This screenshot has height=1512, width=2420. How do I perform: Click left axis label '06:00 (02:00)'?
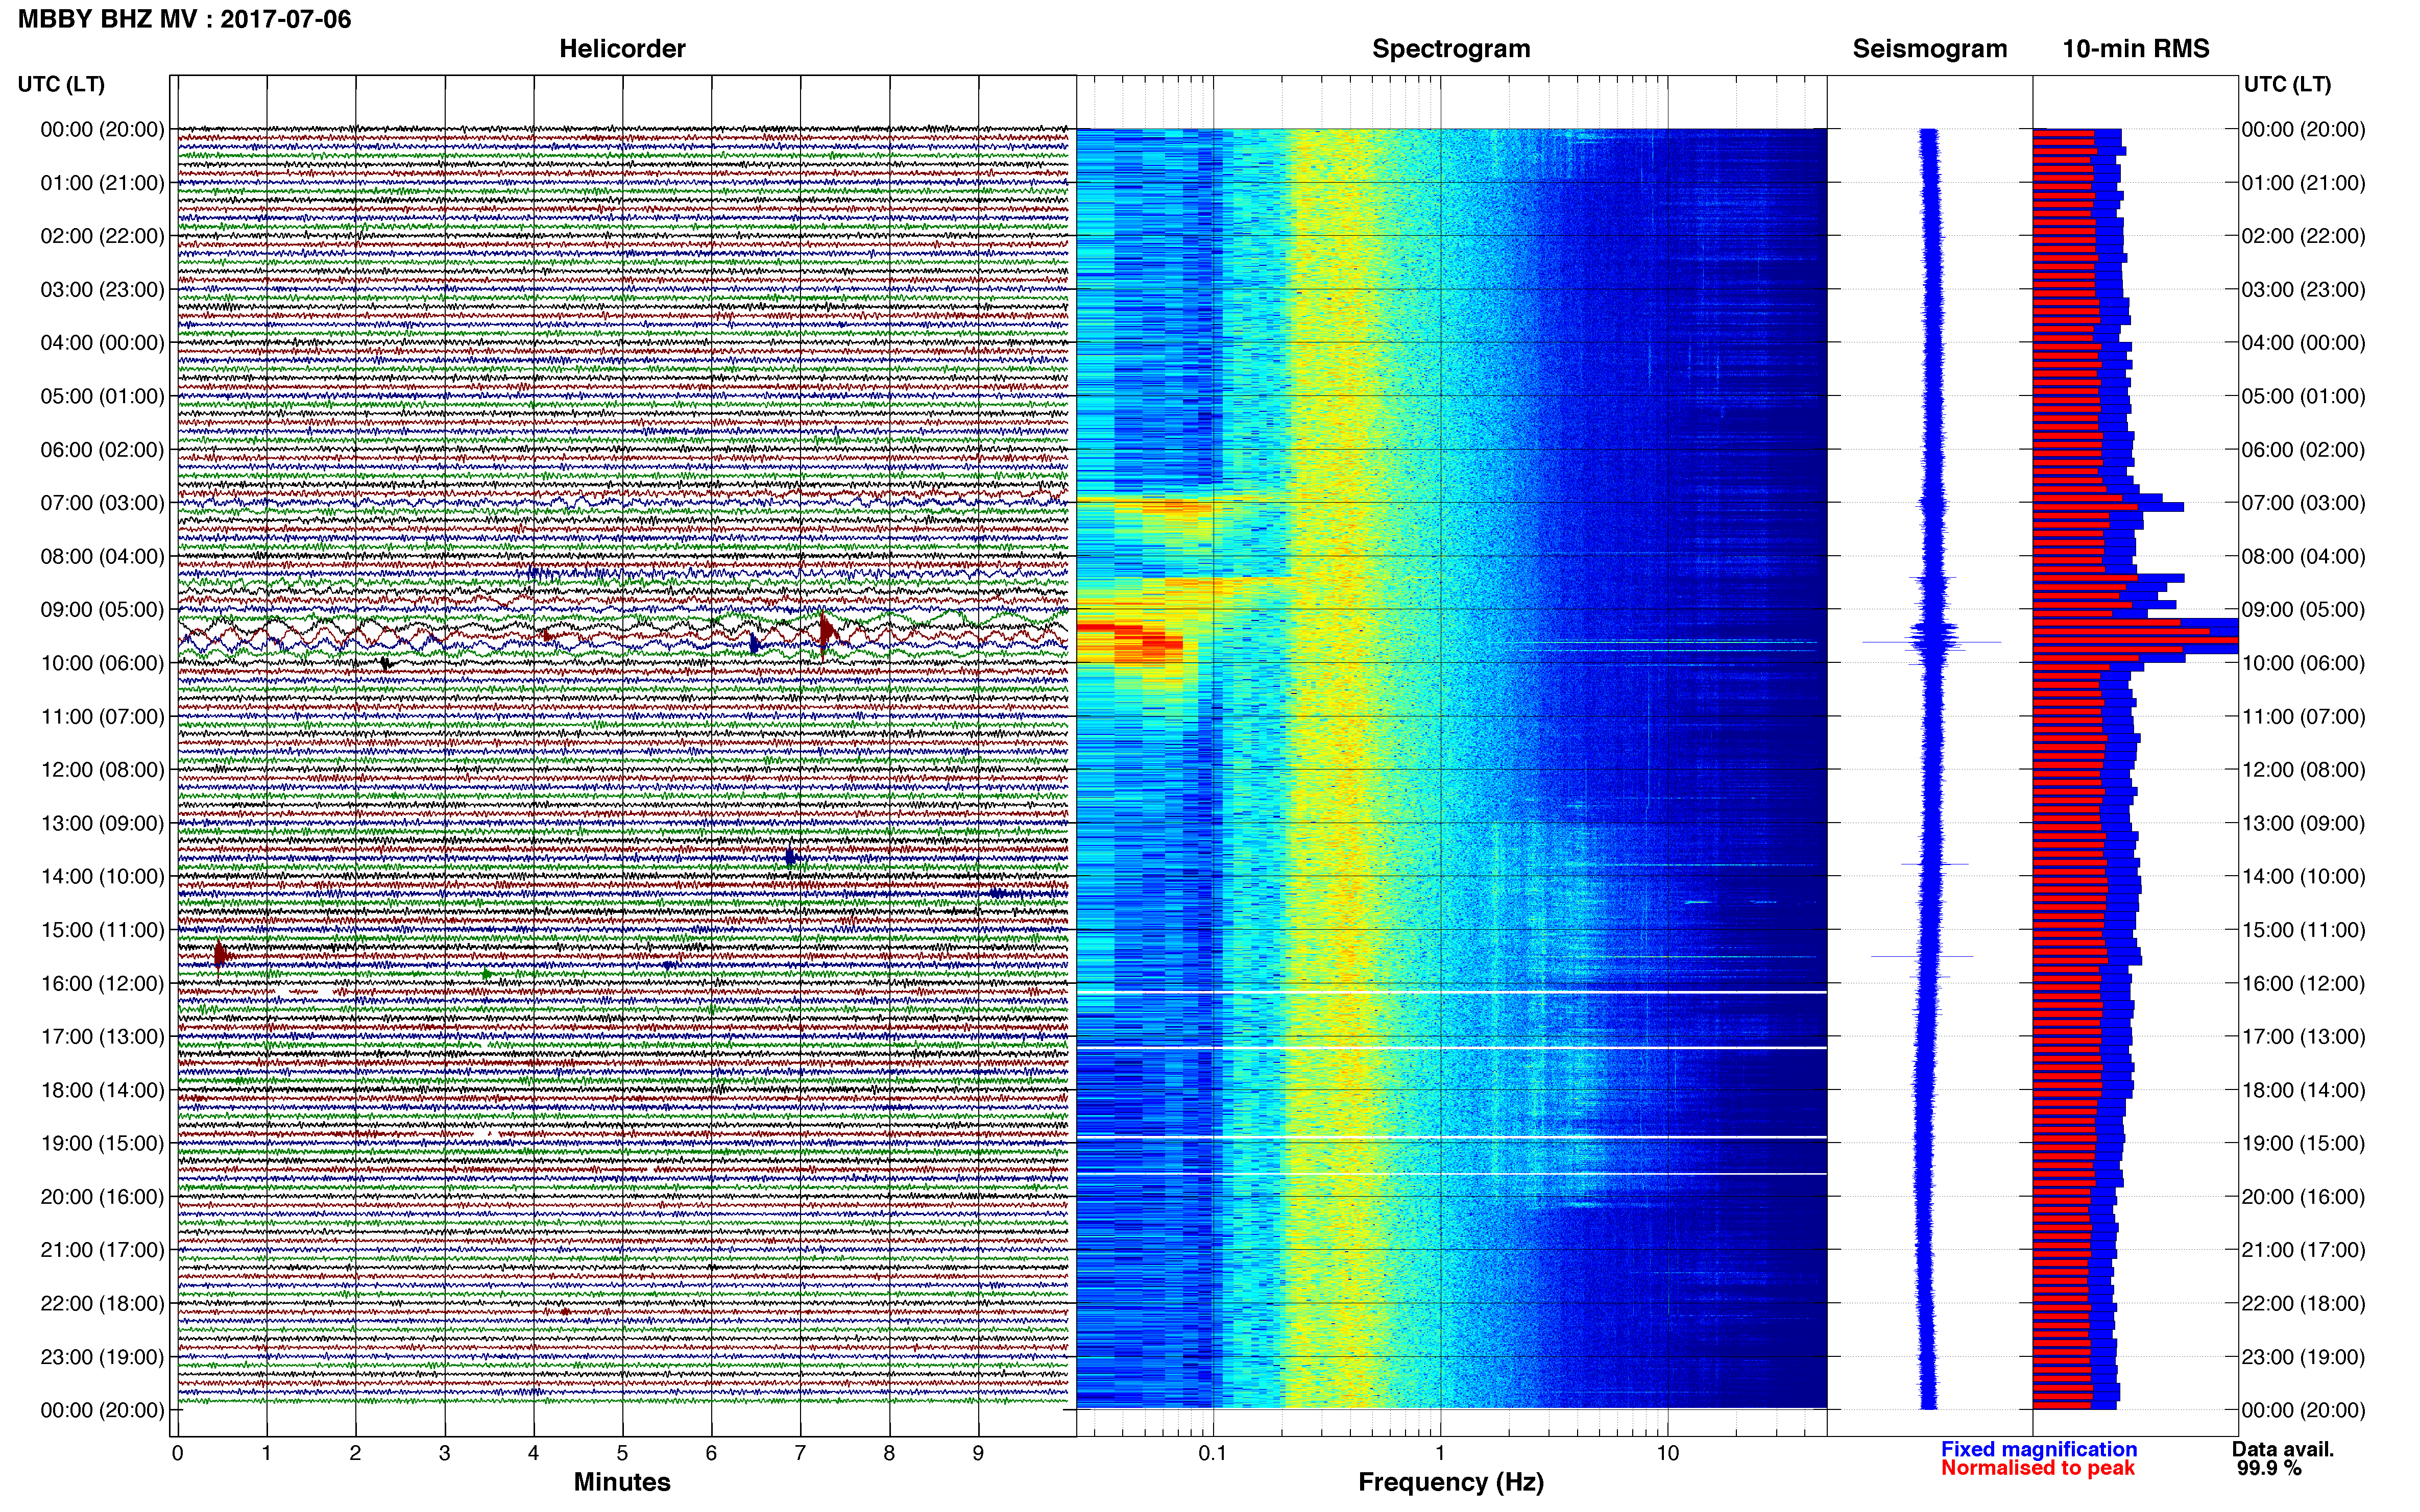[x=102, y=450]
